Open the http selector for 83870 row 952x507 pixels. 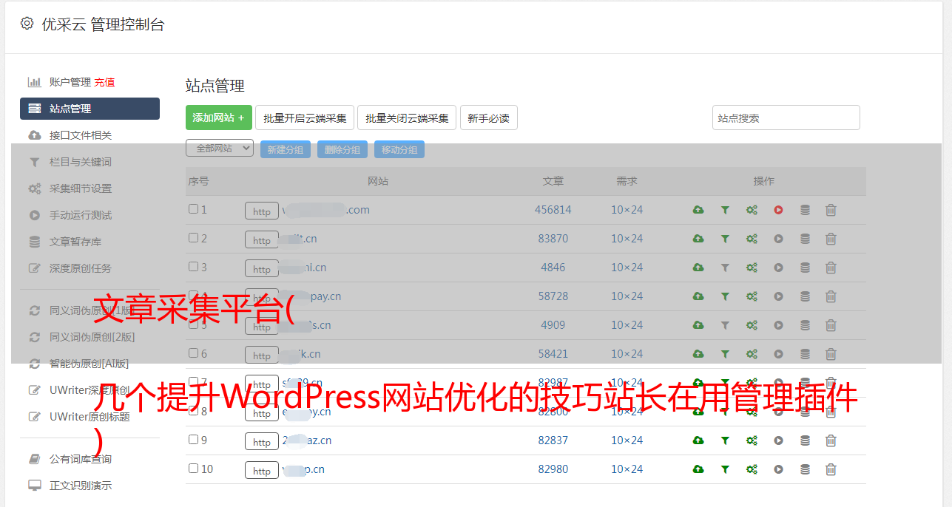[262, 240]
